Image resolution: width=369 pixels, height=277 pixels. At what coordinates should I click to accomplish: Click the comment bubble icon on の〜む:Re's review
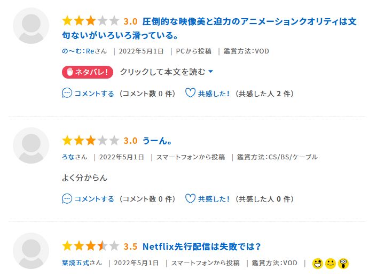point(67,93)
